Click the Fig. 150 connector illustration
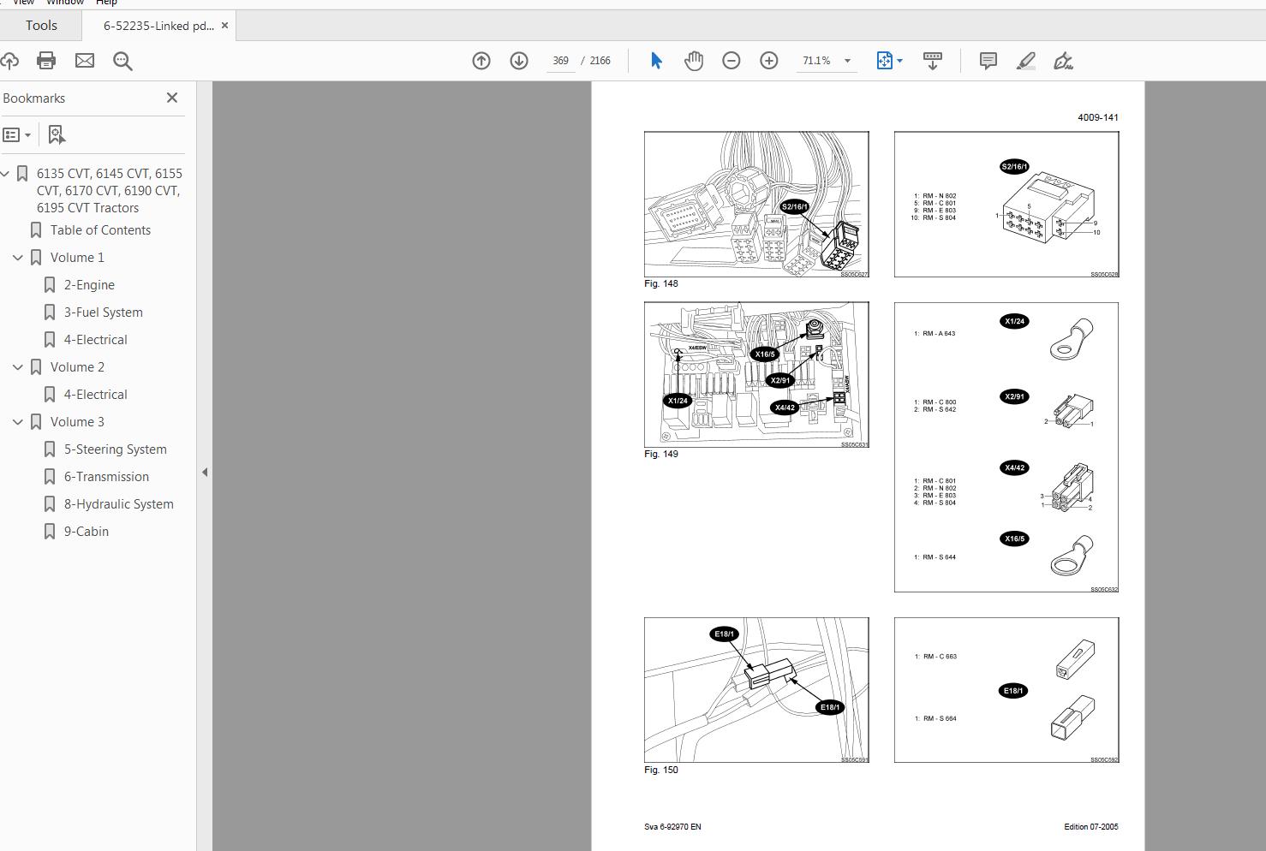This screenshot has height=851, width=1266. pos(756,690)
